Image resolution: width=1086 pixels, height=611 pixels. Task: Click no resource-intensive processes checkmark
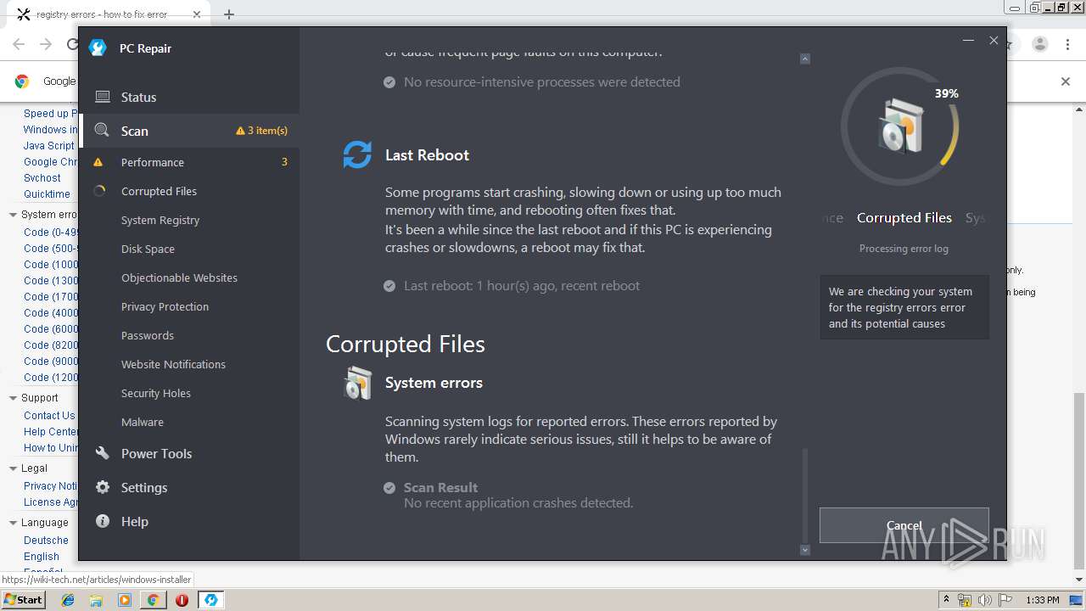pyautogui.click(x=389, y=82)
